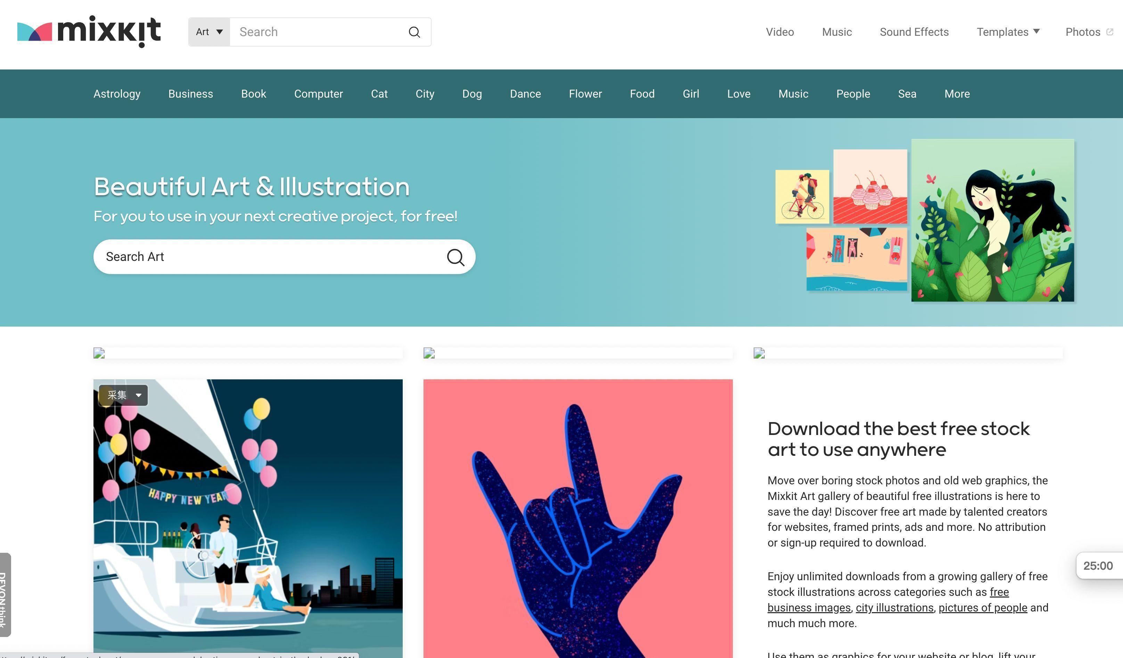
Task: Select the Music menu item
Action: [x=837, y=31]
